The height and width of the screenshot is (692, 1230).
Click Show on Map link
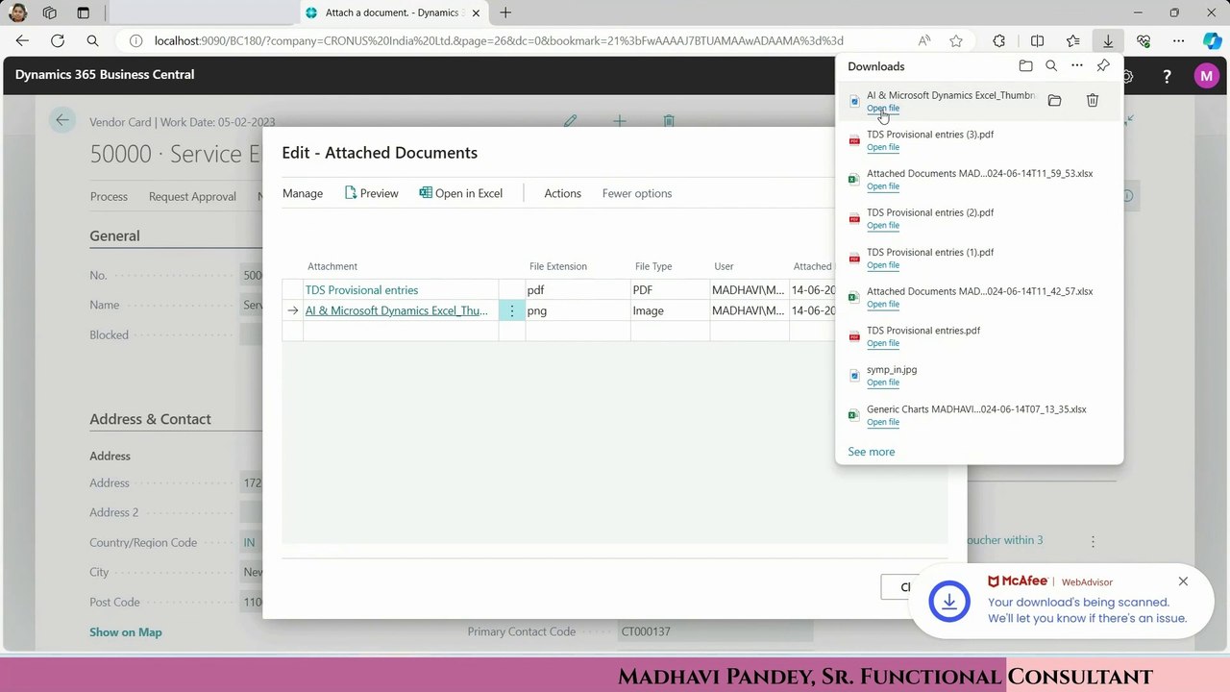pyautogui.click(x=126, y=631)
